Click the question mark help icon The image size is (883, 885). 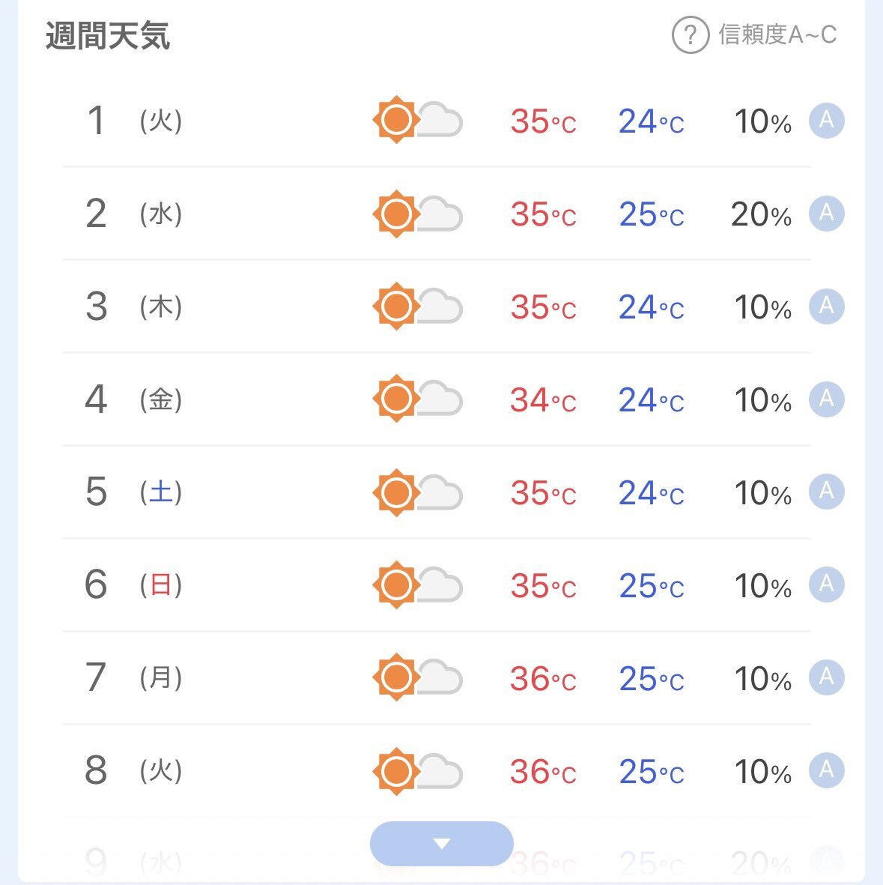[690, 35]
